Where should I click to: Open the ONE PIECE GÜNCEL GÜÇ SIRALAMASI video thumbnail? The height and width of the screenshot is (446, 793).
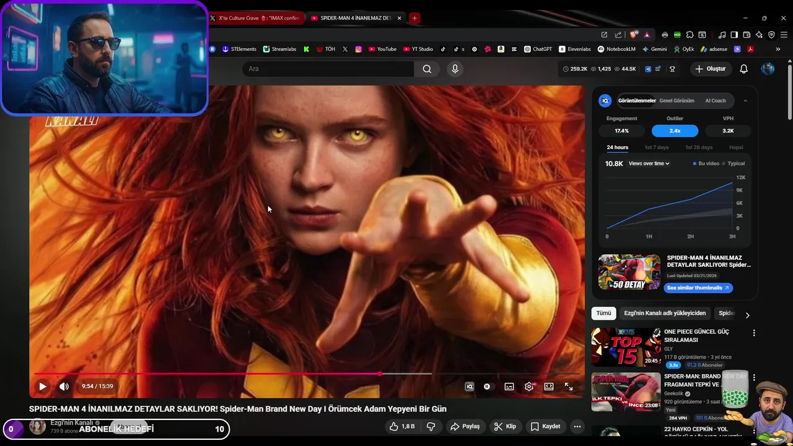[626, 347]
